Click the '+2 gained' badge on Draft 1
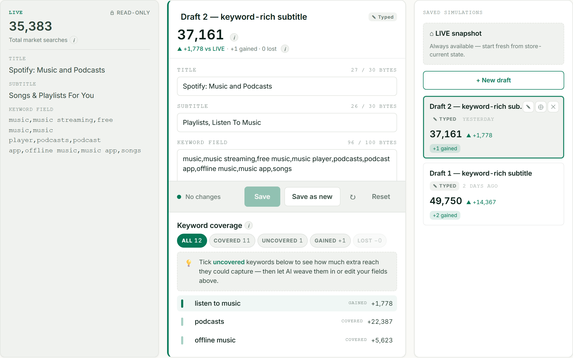 coord(445,215)
